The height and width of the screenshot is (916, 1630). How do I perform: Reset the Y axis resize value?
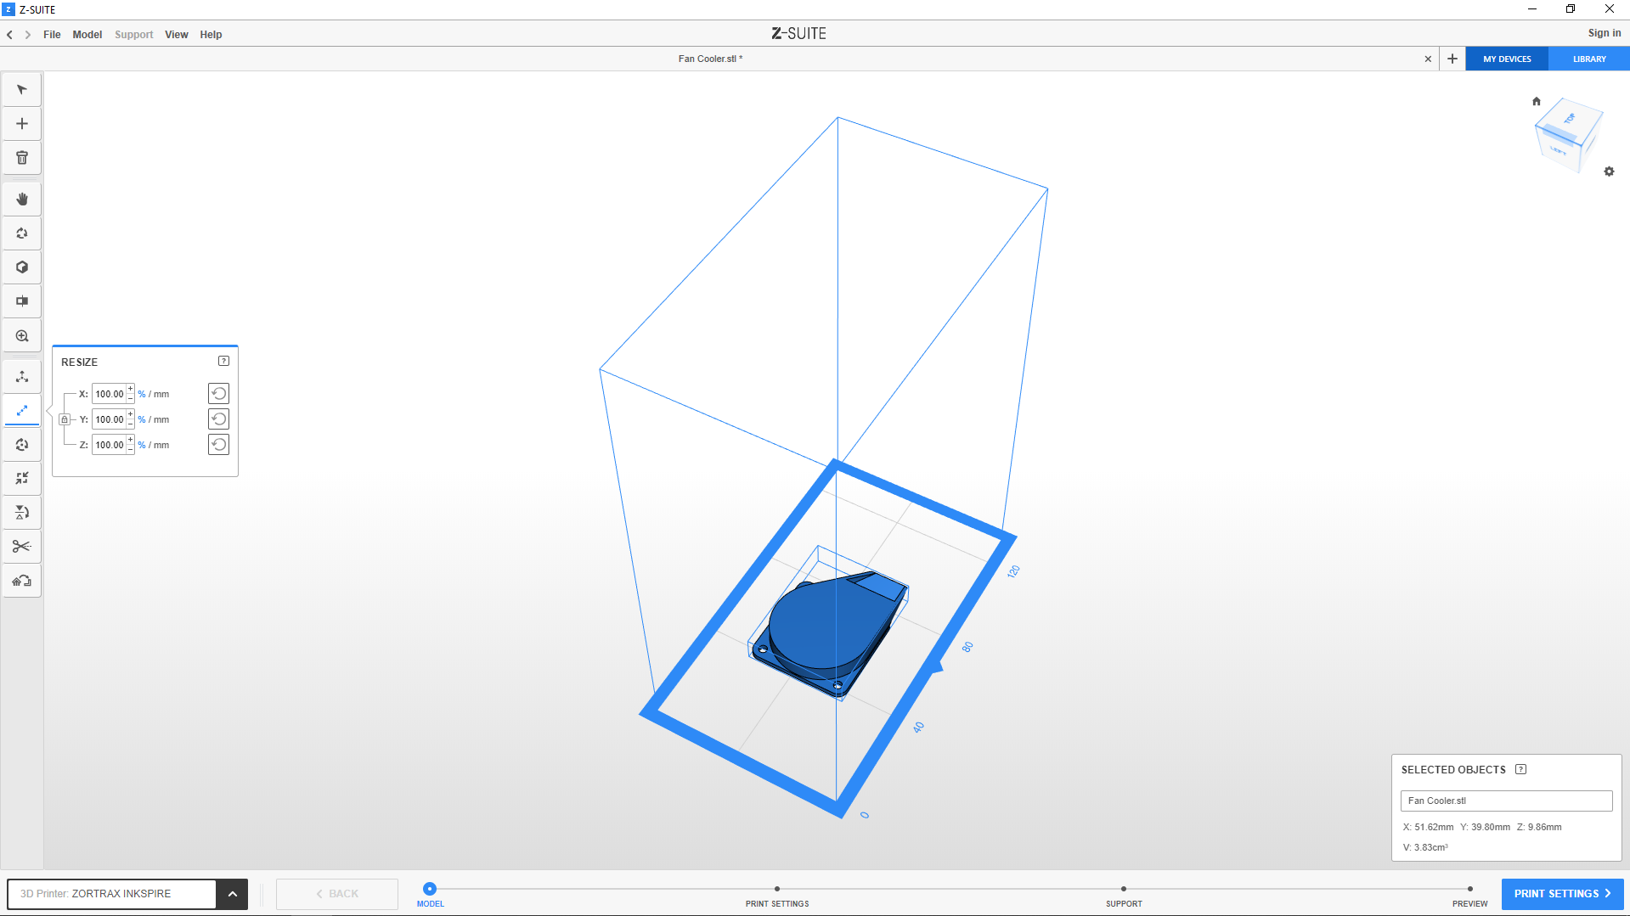click(x=218, y=419)
